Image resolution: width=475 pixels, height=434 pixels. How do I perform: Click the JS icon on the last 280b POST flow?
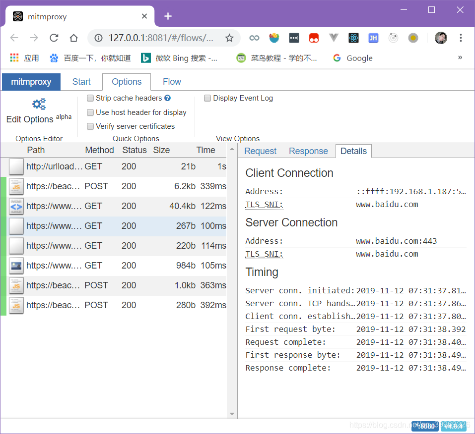[16, 305]
